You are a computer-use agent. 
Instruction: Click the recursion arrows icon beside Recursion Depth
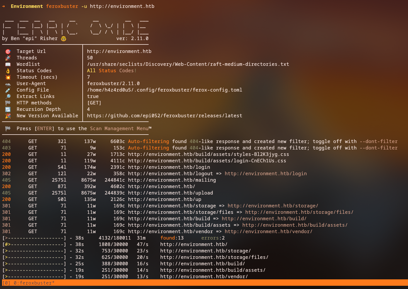click(8, 109)
